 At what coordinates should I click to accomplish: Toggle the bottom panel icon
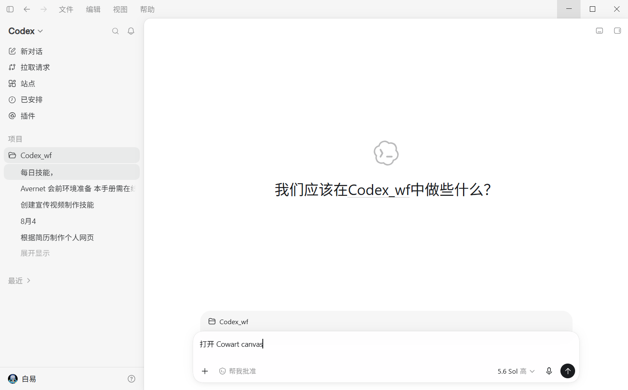(x=599, y=31)
